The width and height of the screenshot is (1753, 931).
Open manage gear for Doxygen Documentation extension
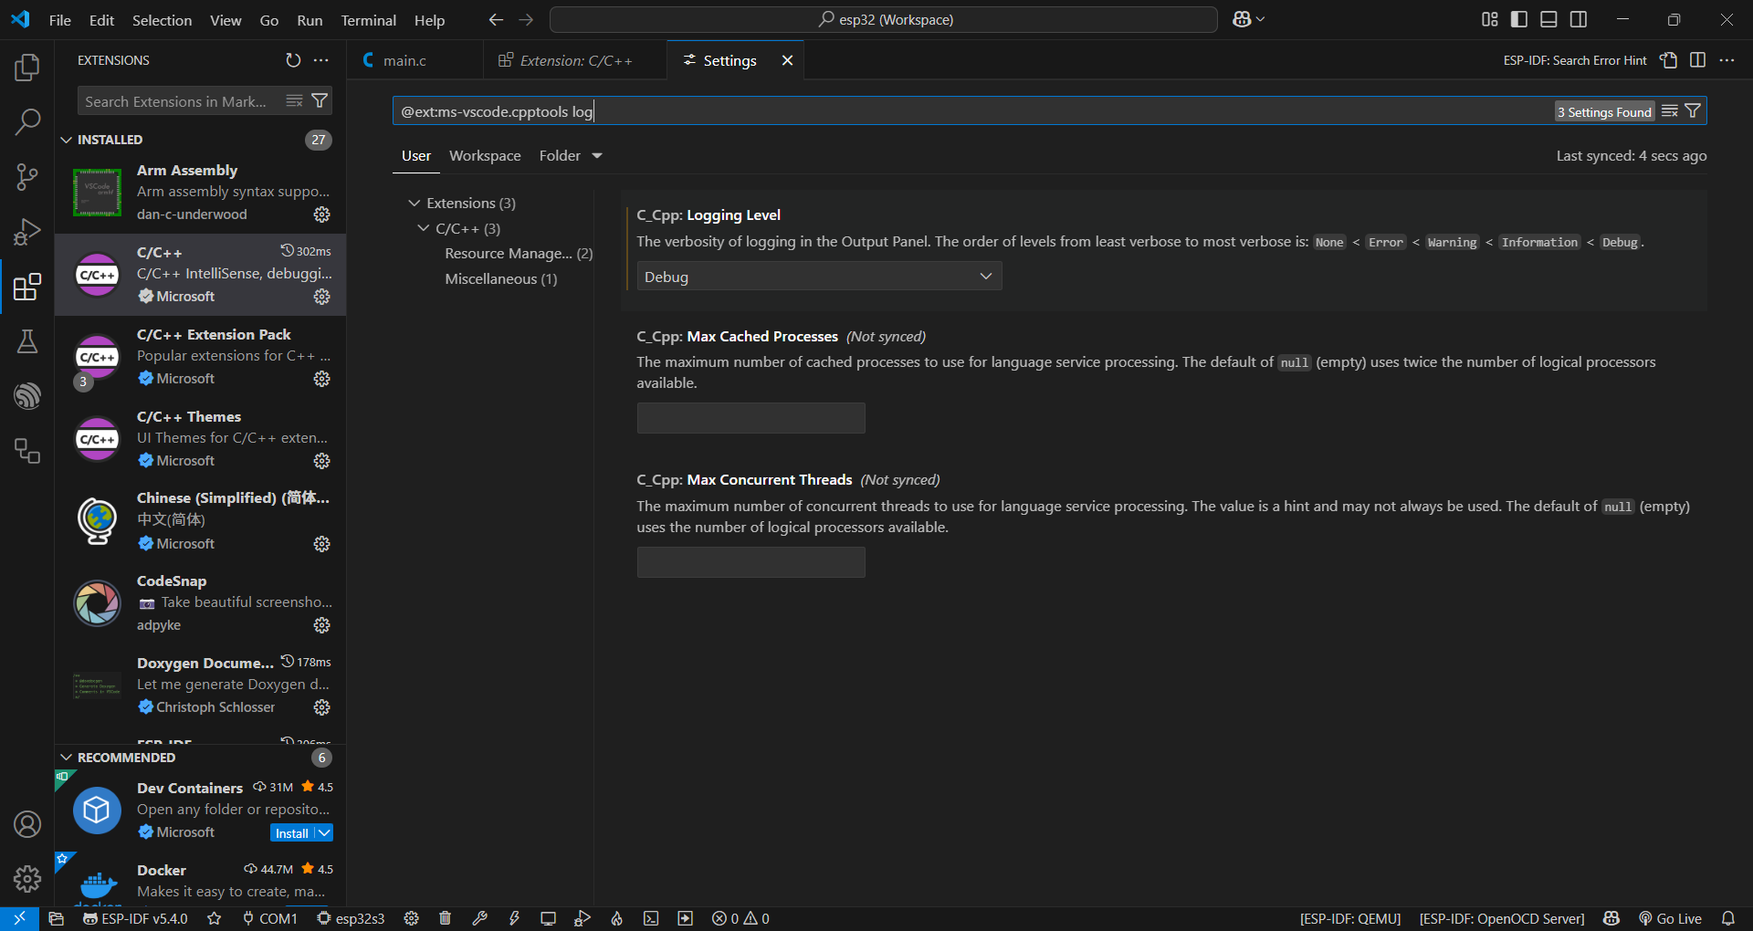point(321,707)
